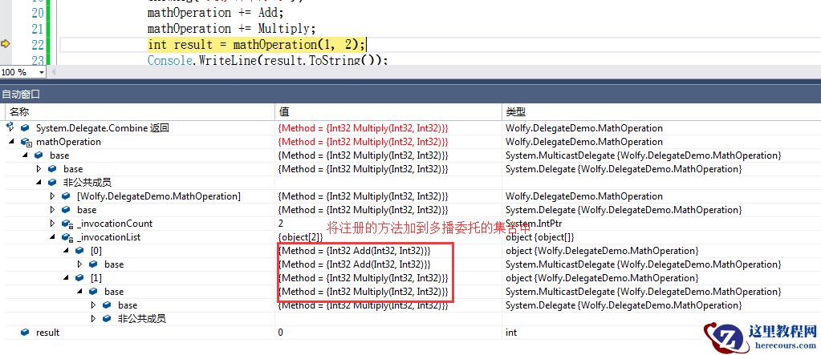Collapse the expanded 非公共成员 node
Viewport: 821px width, 355px height.
[x=39, y=183]
